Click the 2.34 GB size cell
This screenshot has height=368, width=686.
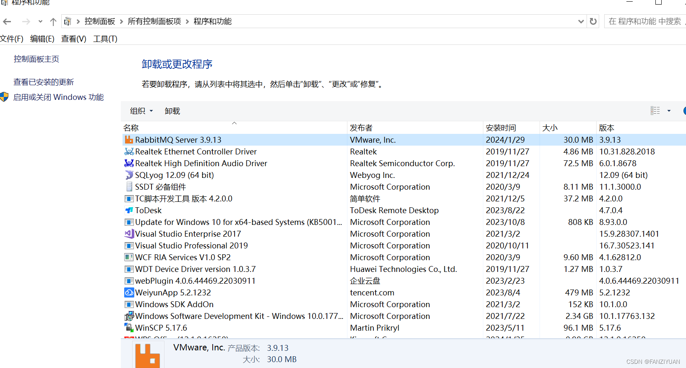pyautogui.click(x=579, y=316)
